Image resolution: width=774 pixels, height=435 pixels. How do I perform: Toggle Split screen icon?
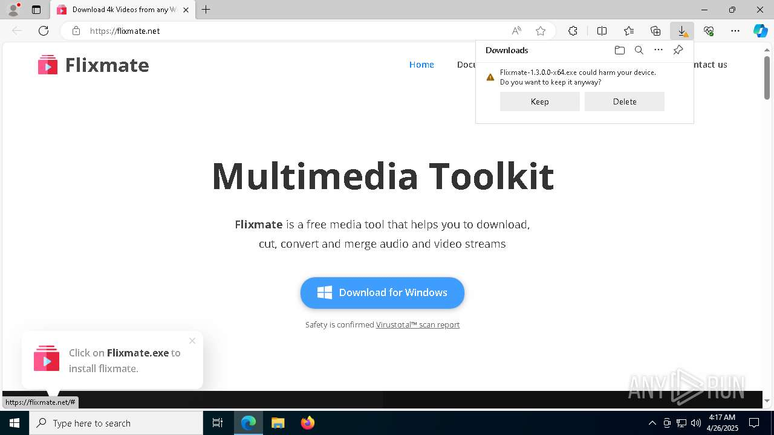click(602, 31)
